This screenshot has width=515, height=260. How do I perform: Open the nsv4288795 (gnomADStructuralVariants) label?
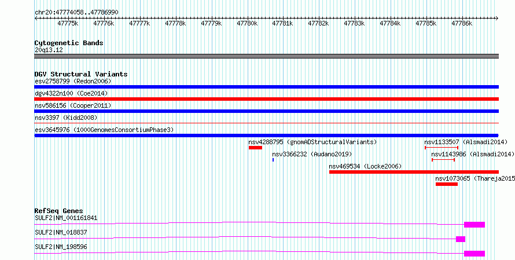(312, 142)
